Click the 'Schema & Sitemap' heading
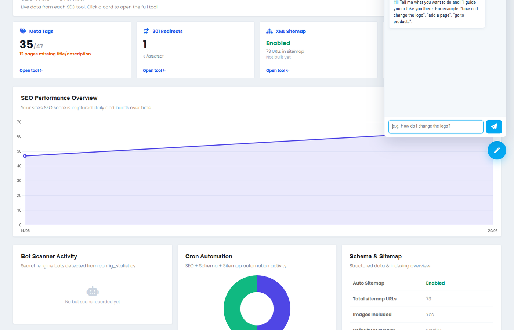The image size is (514, 330). click(376, 256)
